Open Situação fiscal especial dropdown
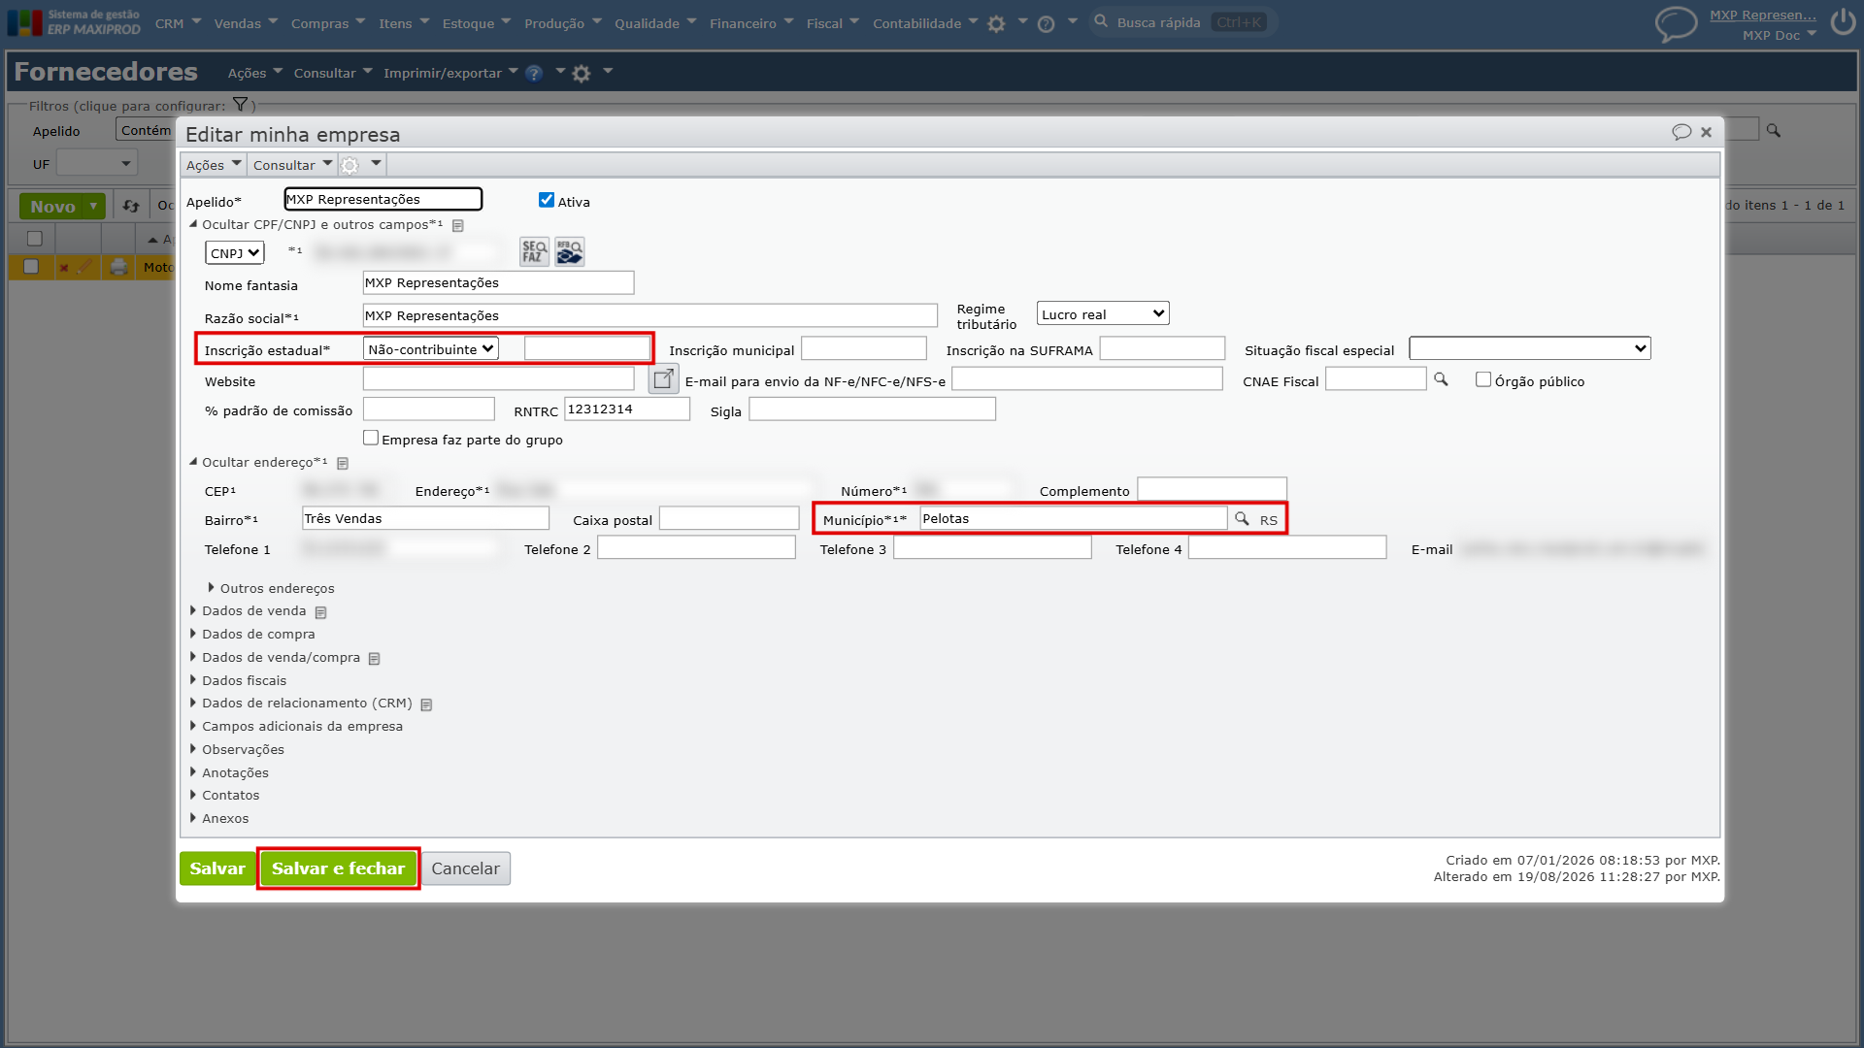This screenshot has width=1864, height=1048. (x=1530, y=349)
